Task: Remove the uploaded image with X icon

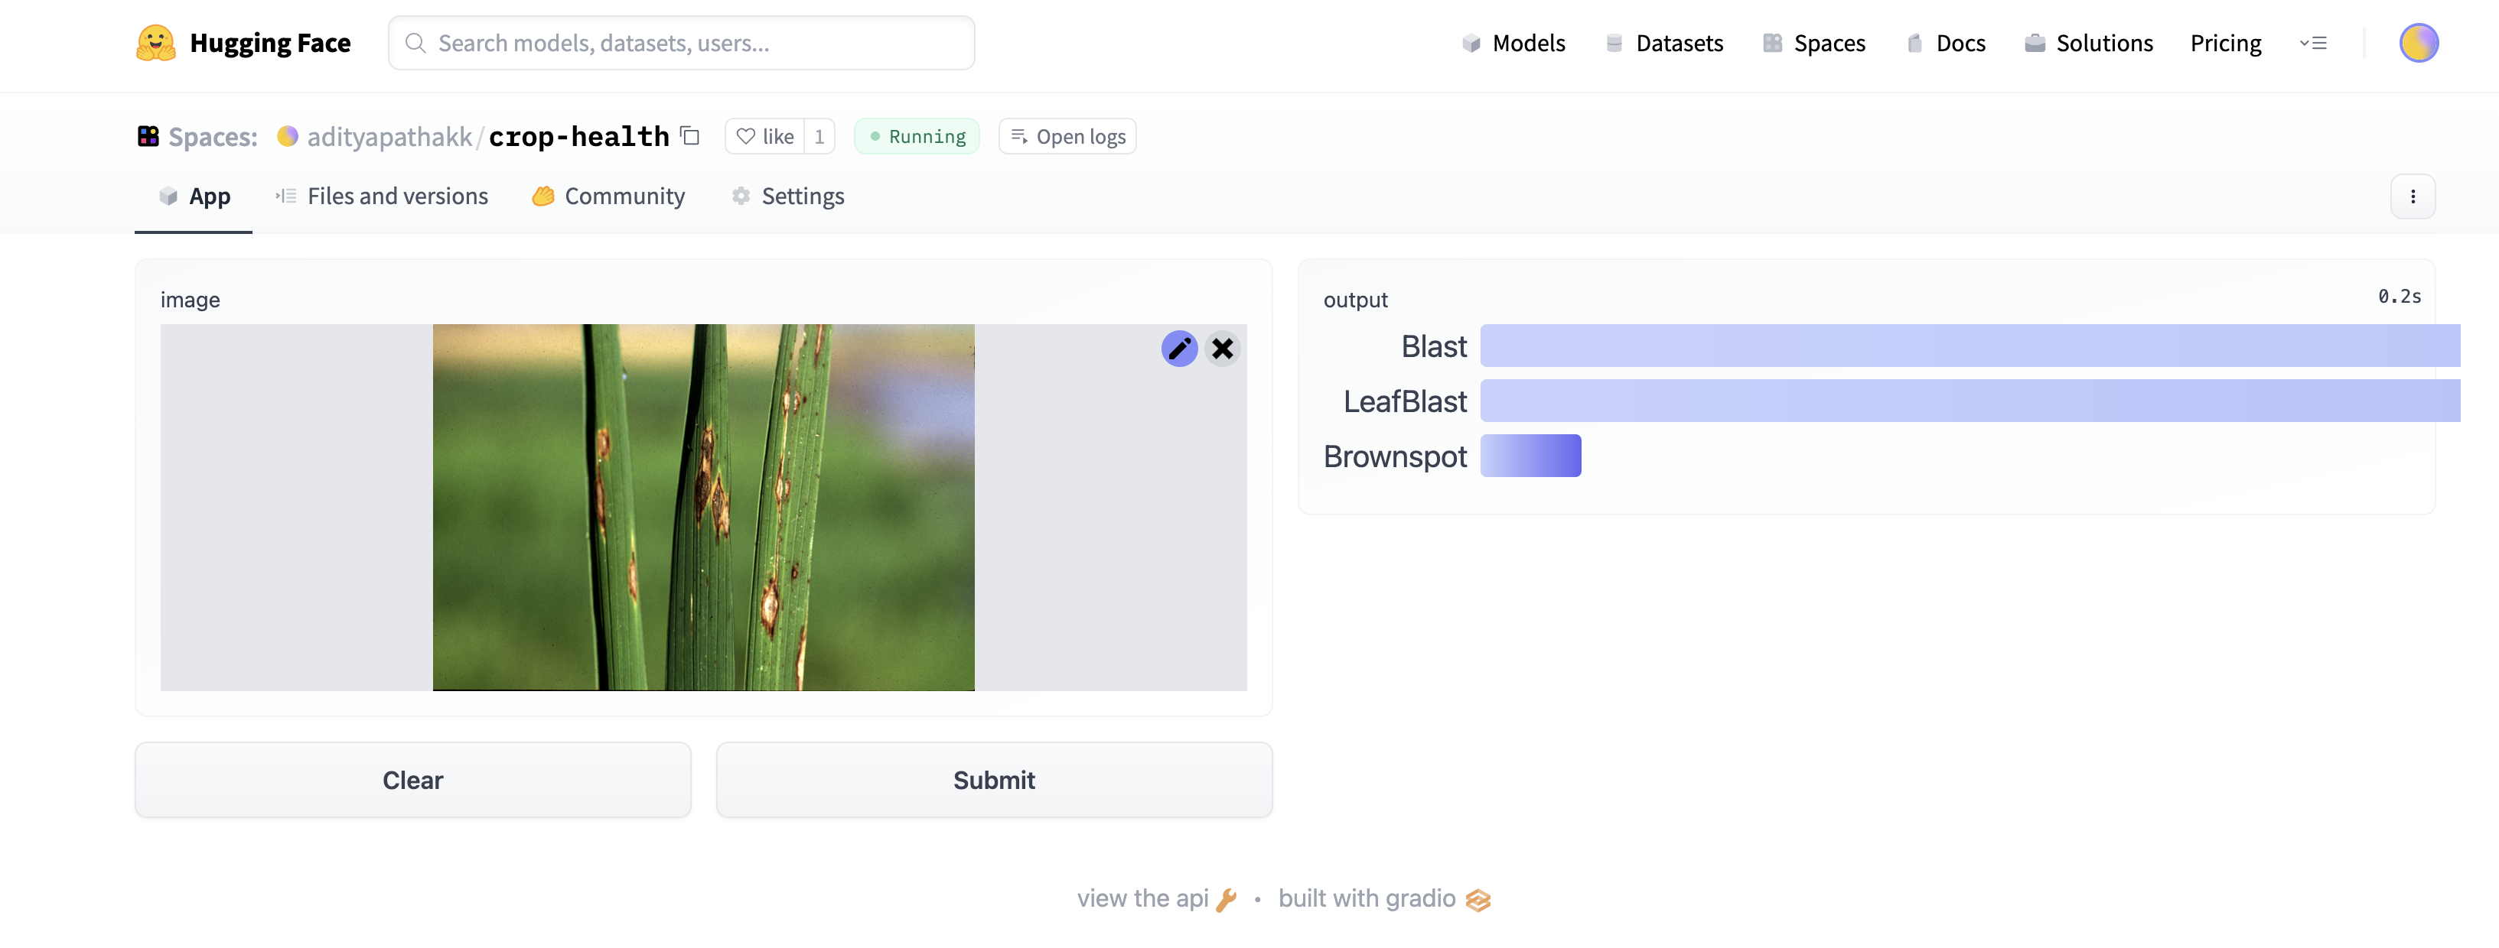Action: 1223,348
